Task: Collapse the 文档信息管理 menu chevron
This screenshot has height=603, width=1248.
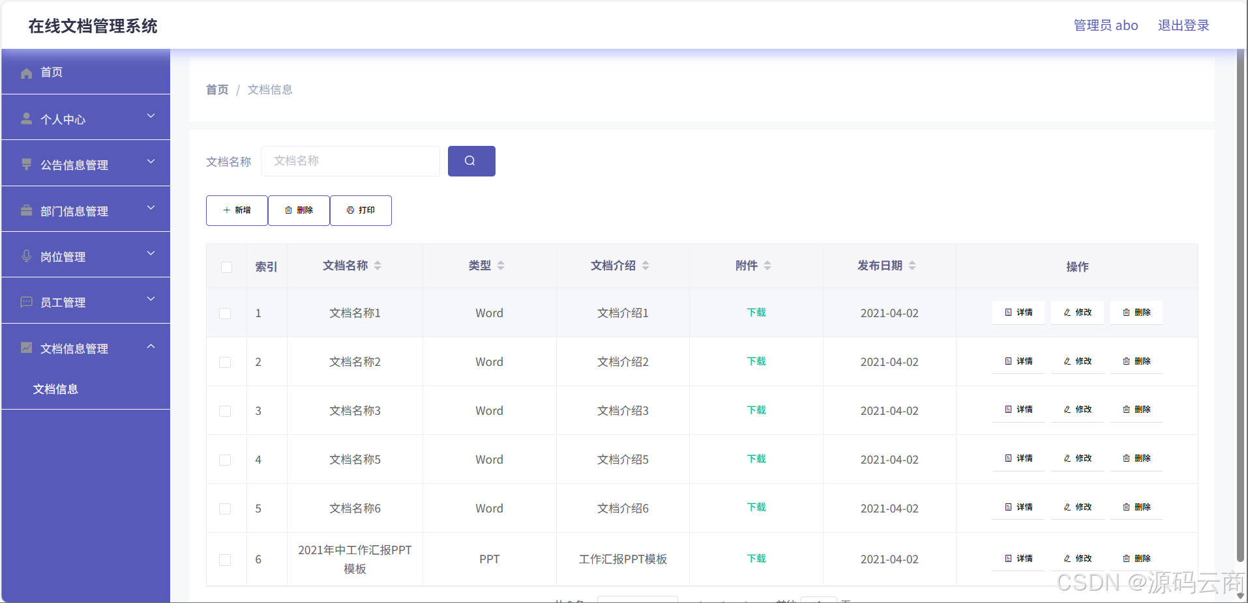Action: point(151,346)
